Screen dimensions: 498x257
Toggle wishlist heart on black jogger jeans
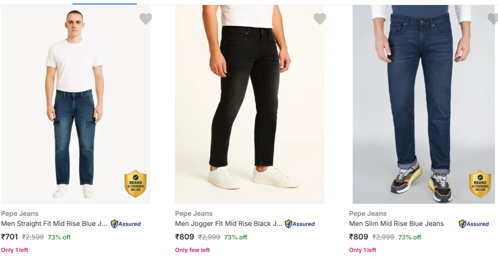pyautogui.click(x=320, y=19)
